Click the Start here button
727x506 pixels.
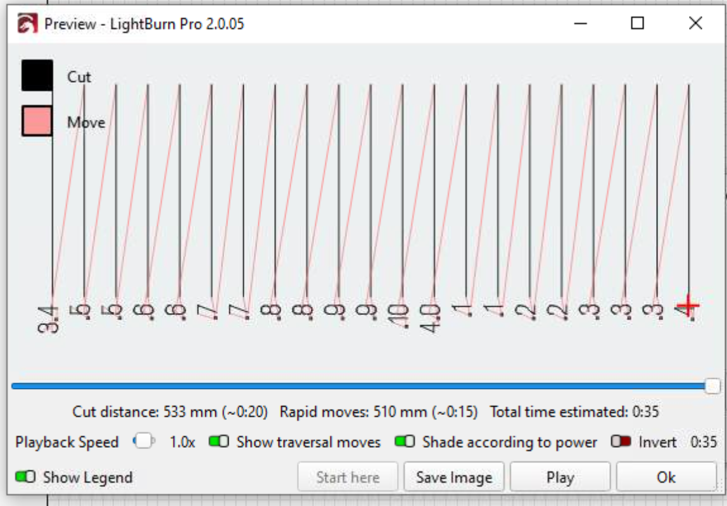click(x=348, y=478)
